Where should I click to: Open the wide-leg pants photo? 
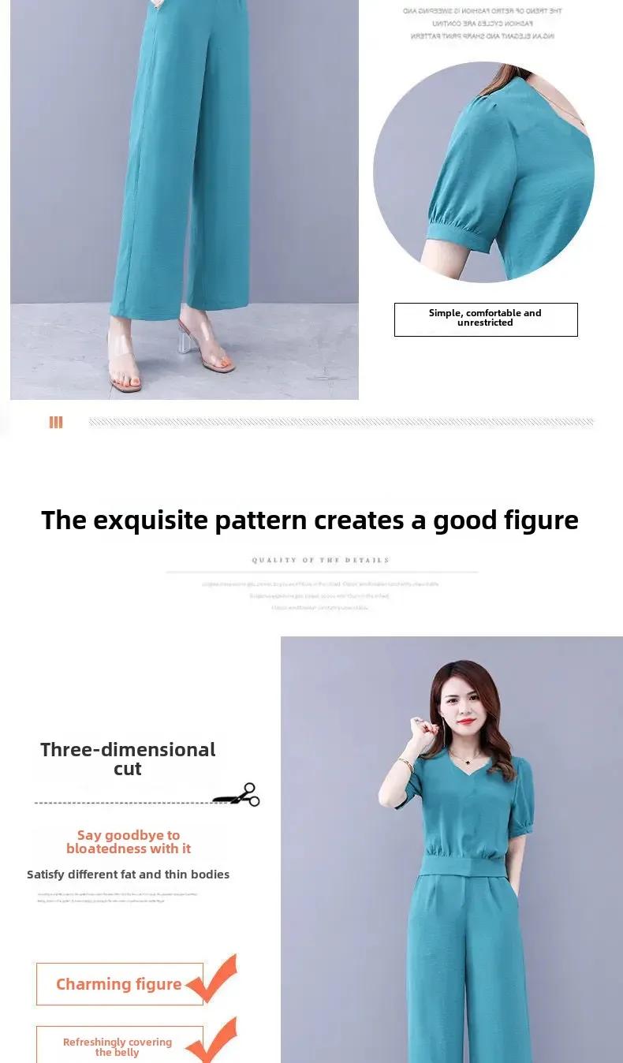pos(185,200)
